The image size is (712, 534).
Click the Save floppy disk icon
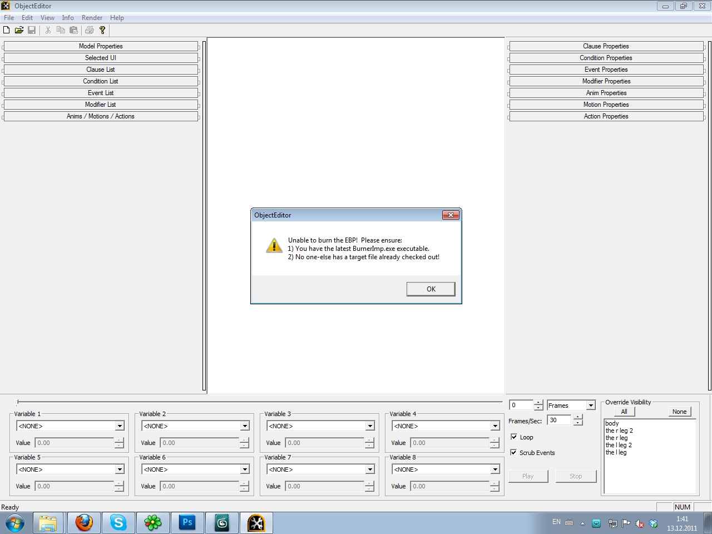(32, 30)
